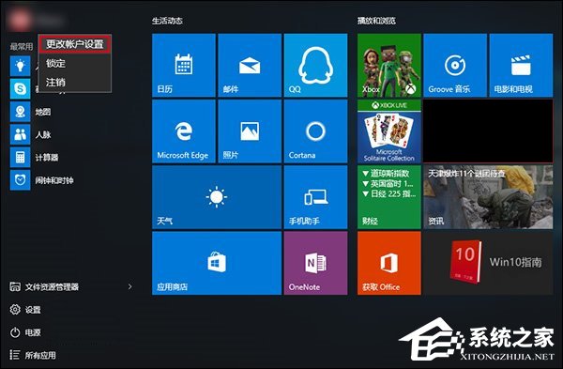Open the 邮件 mail tile

pos(250,66)
